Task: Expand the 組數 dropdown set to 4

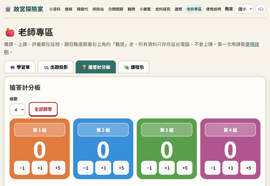Action: 17,110
